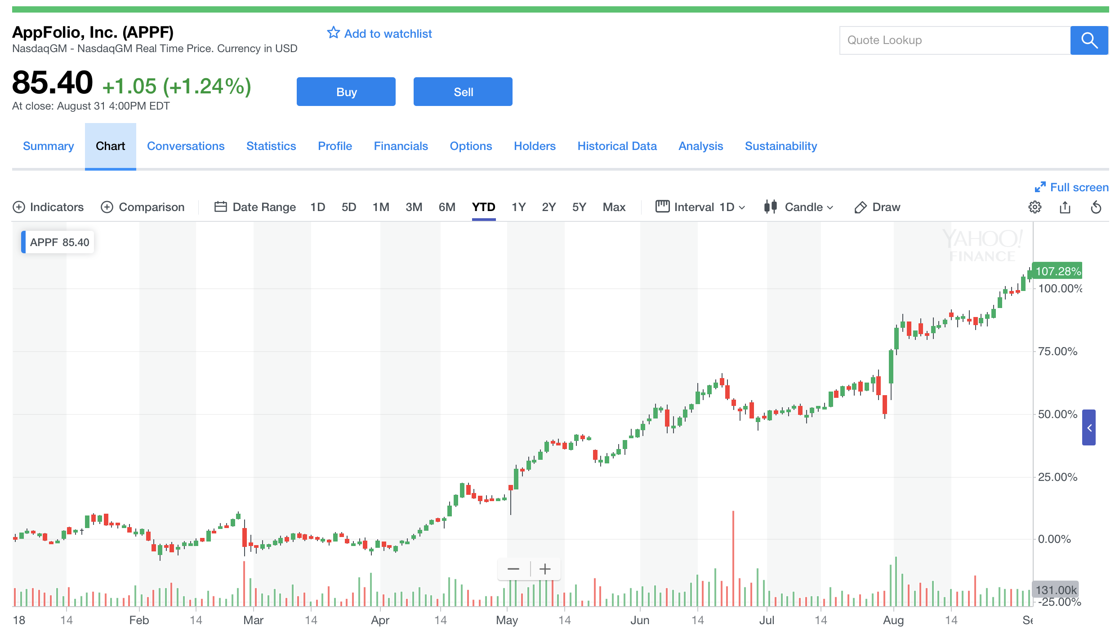Open the chart settings gear icon
The image size is (1115, 643).
click(1035, 207)
